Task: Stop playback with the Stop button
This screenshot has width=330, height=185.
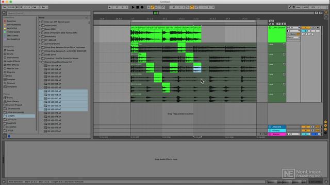Action: click(138, 7)
